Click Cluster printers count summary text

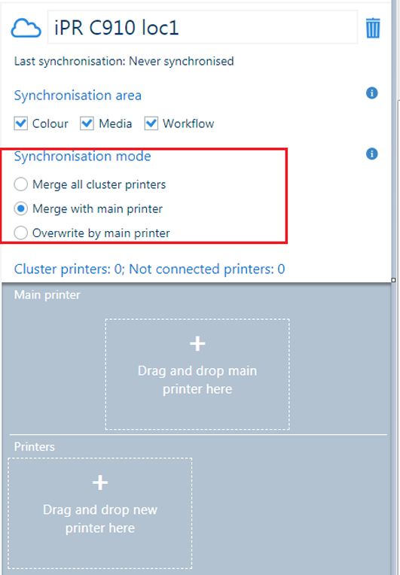click(149, 269)
